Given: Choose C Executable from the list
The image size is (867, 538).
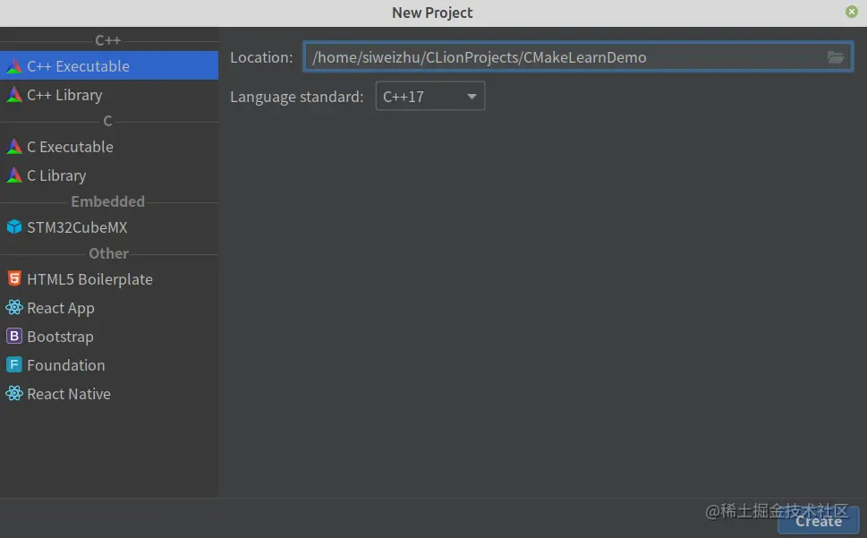Looking at the screenshot, I should [109, 147].
